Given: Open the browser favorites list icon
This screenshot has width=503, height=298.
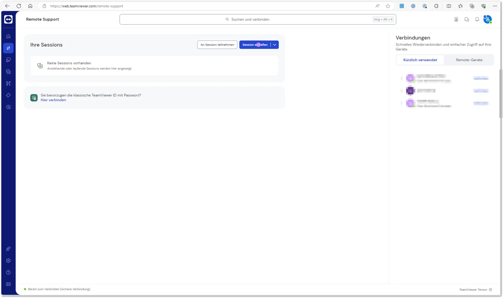Looking at the screenshot, I should [460, 6].
